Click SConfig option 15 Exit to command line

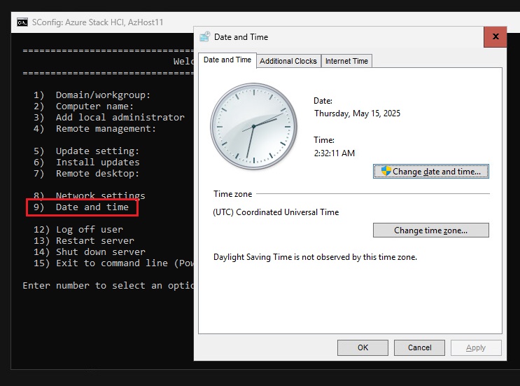click(113, 263)
